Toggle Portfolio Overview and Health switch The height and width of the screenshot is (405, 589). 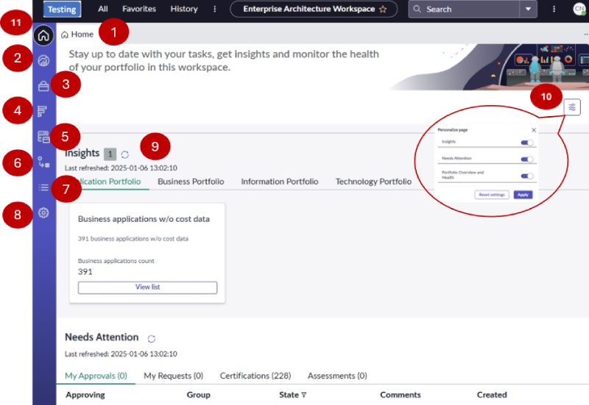click(527, 176)
